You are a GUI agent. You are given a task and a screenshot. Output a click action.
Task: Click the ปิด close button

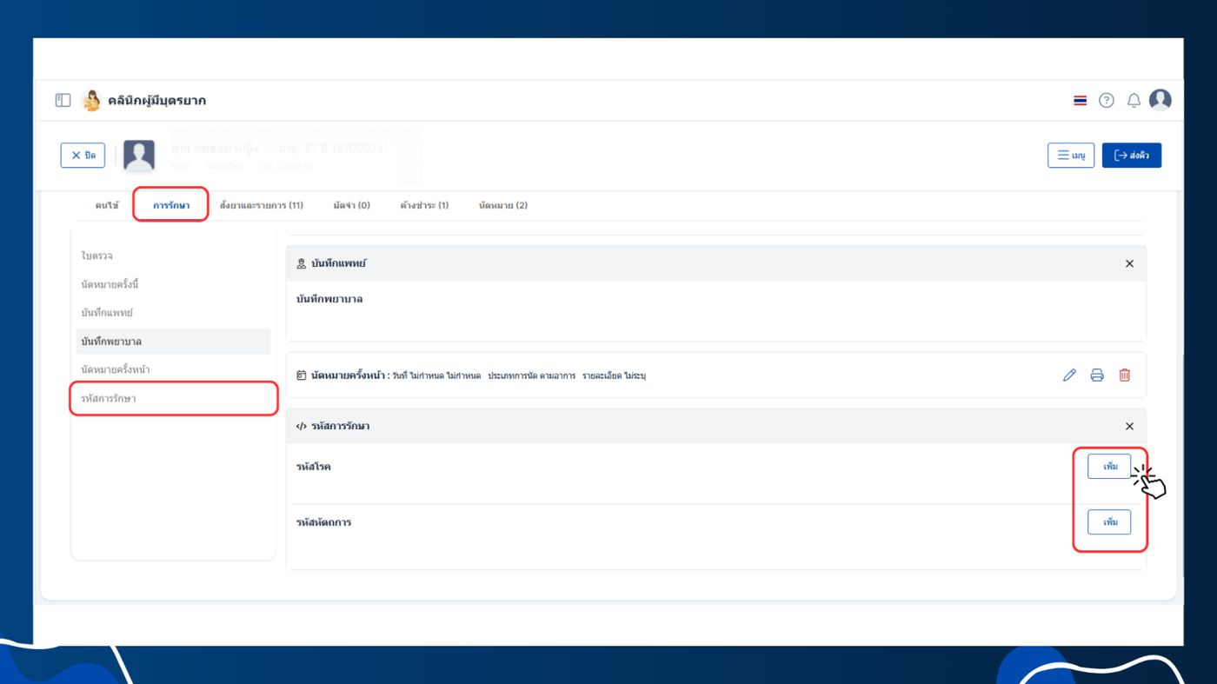[x=83, y=156]
